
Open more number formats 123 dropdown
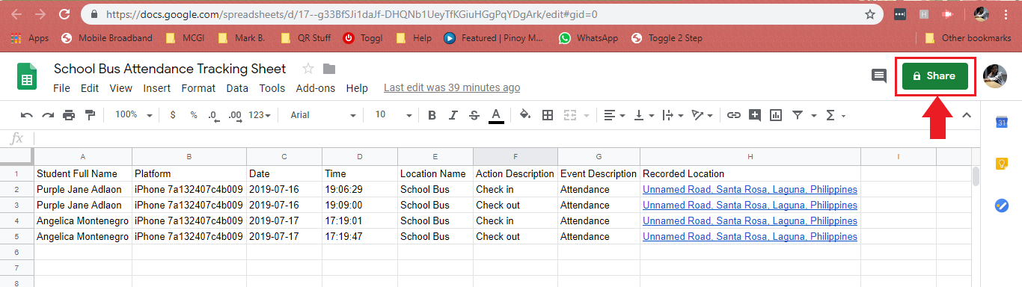tap(260, 115)
